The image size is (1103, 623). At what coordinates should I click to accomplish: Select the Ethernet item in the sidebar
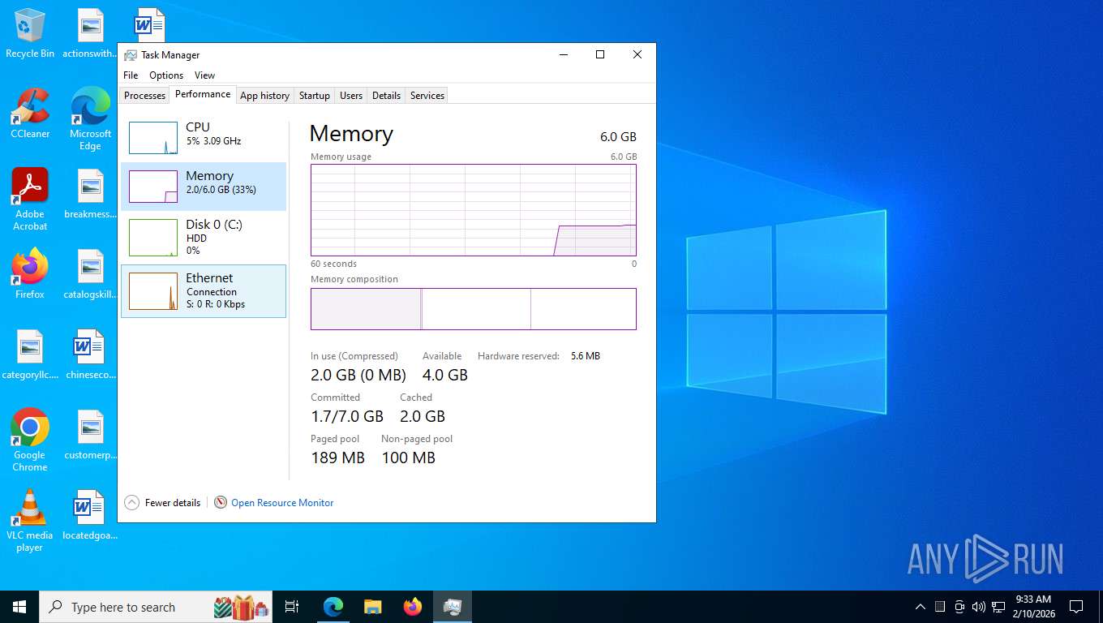tap(204, 291)
